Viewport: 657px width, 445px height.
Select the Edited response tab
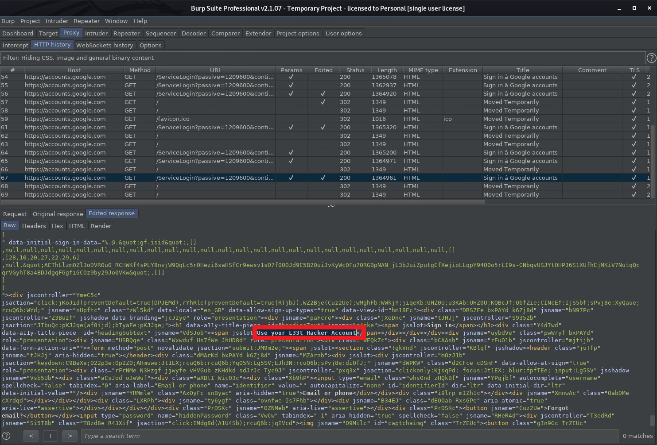coord(112,213)
